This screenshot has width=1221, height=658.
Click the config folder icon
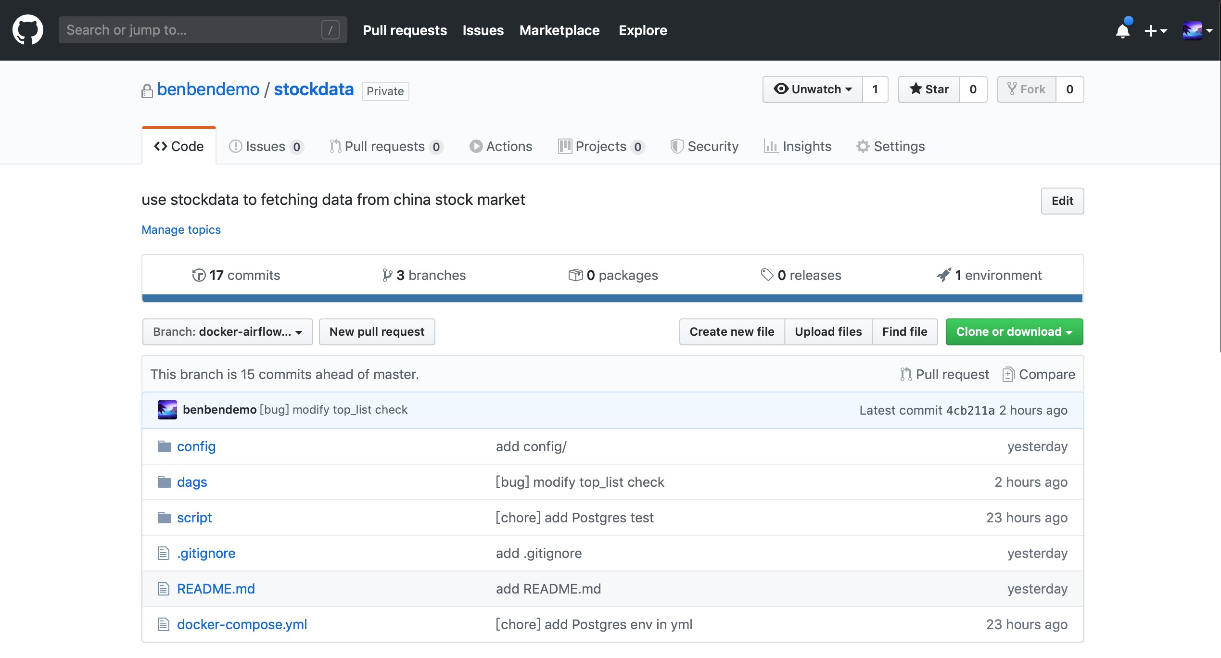coord(165,446)
